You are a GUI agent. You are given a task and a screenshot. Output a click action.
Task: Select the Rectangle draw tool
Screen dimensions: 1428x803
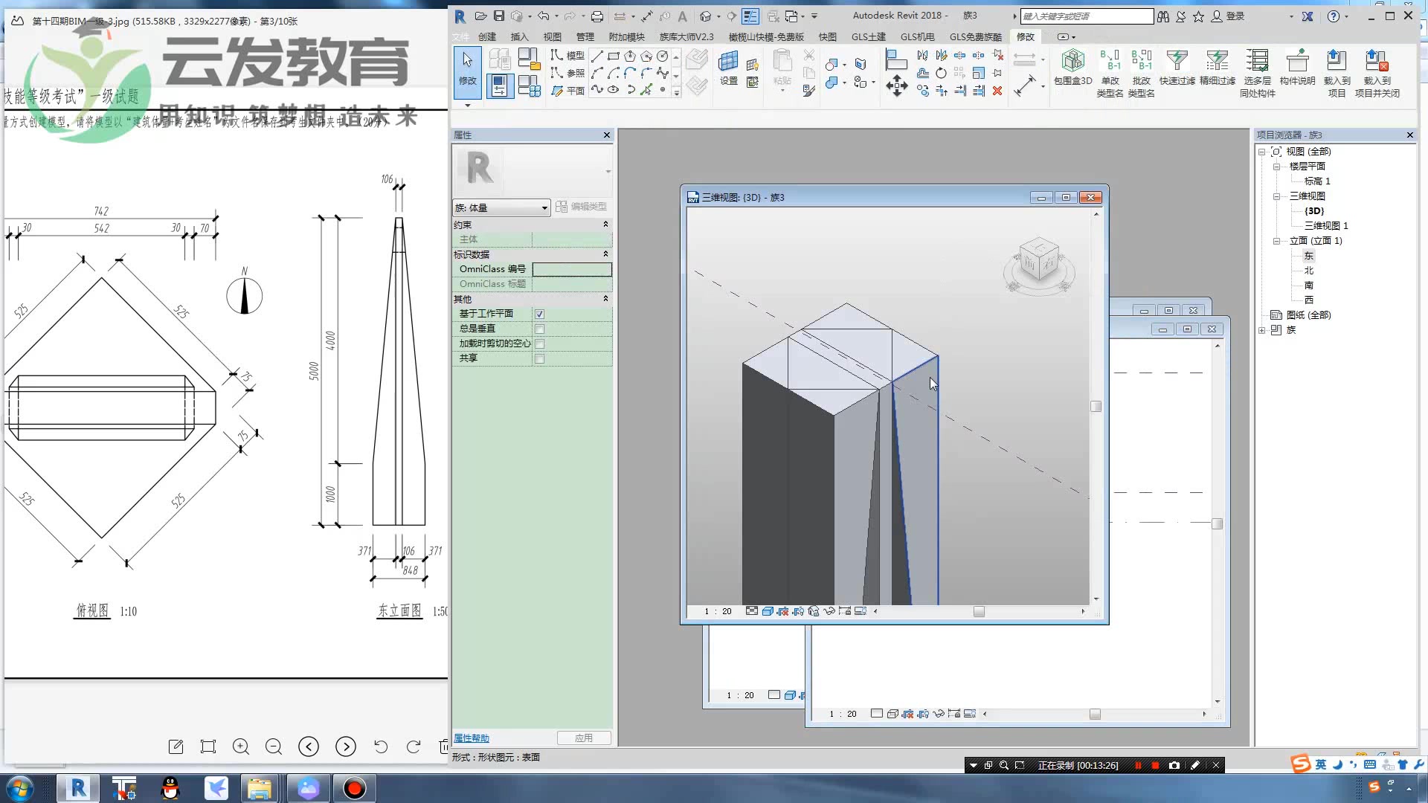coord(614,57)
